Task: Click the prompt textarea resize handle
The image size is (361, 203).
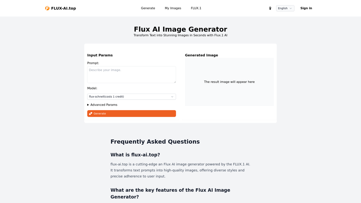Action: pyautogui.click(x=175, y=82)
